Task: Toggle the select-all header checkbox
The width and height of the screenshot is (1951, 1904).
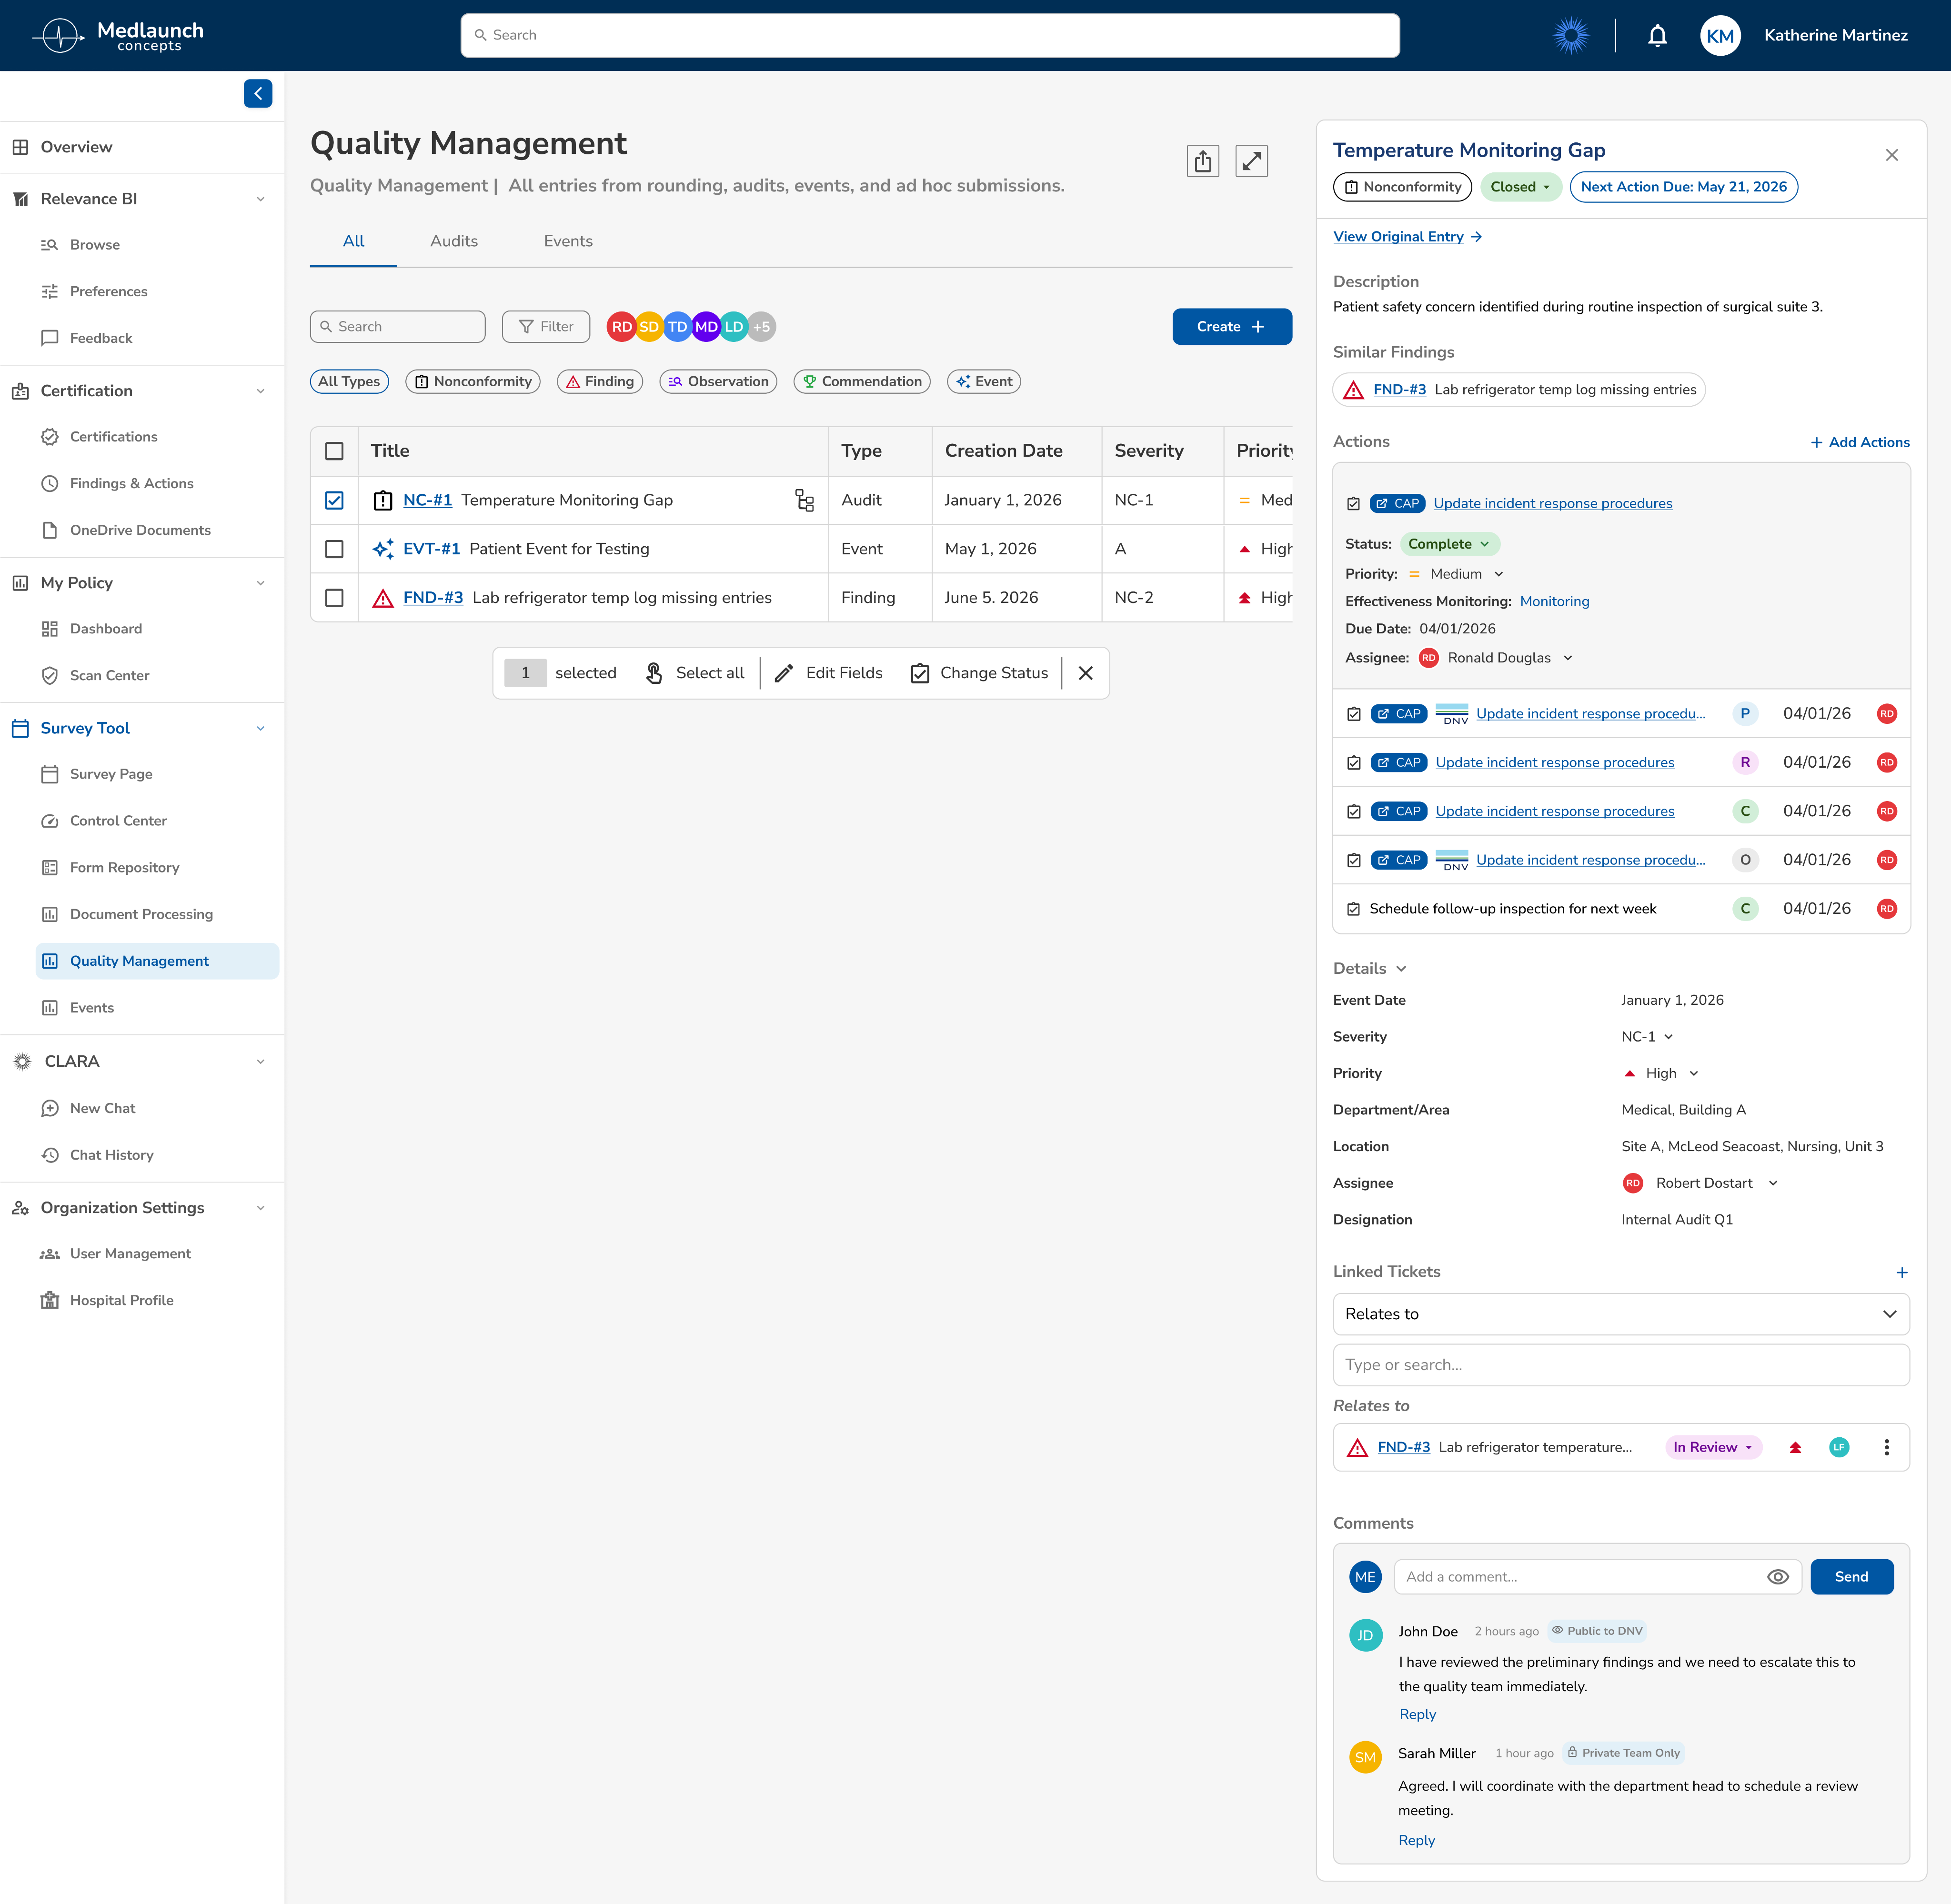Action: [335, 451]
